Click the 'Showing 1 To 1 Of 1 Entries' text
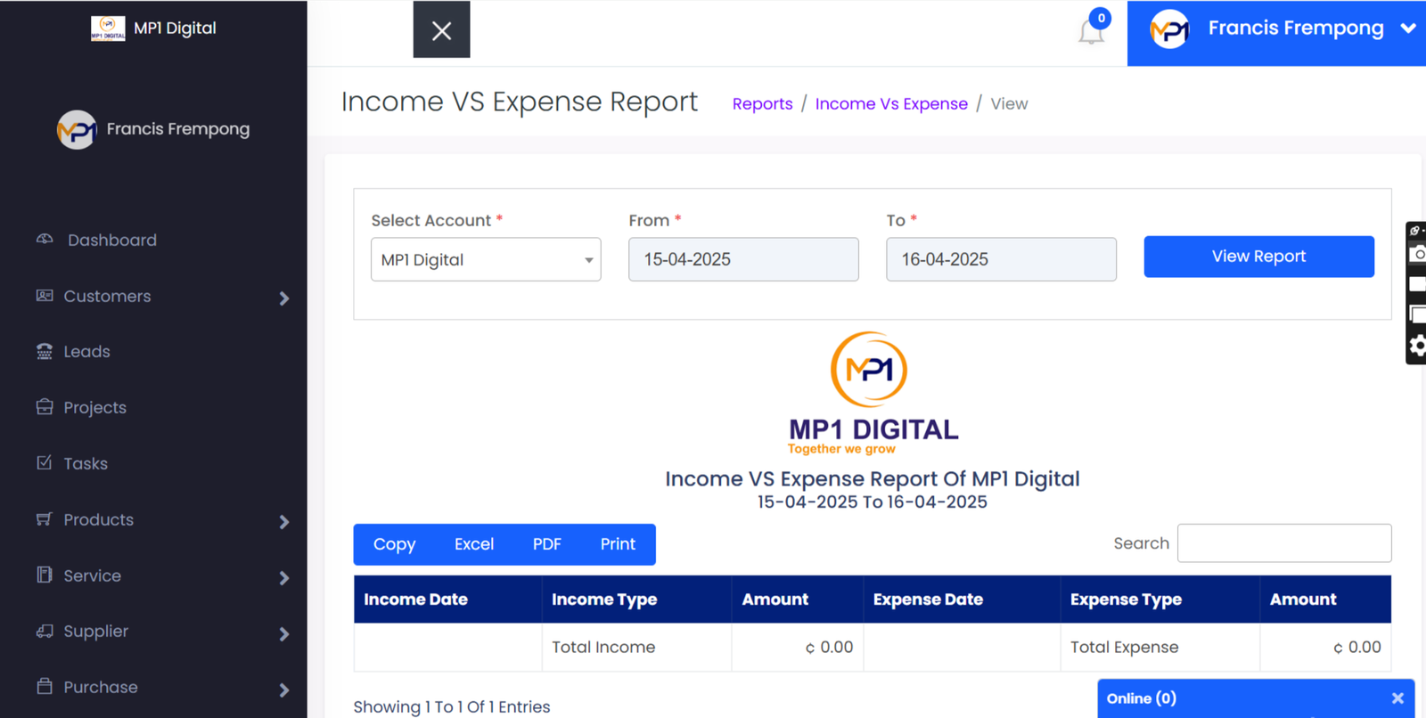Viewport: 1426px width, 718px height. [452, 707]
